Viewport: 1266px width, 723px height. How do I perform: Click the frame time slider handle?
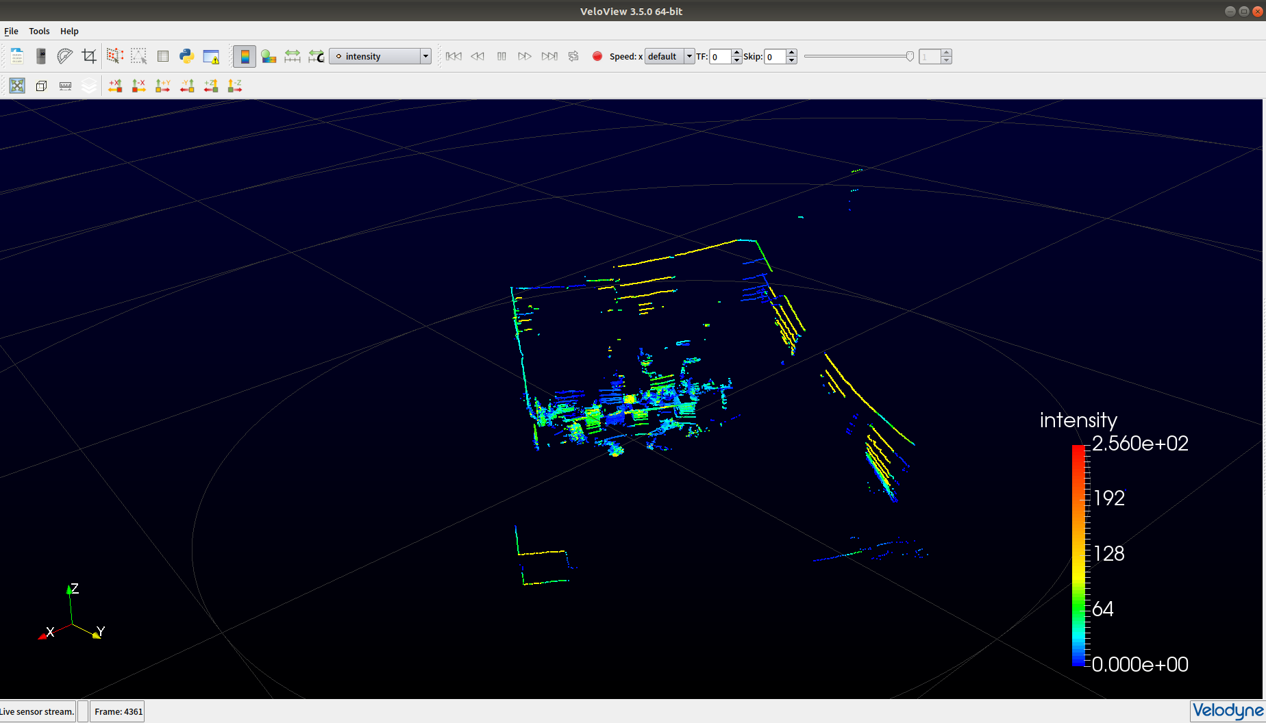[910, 56]
